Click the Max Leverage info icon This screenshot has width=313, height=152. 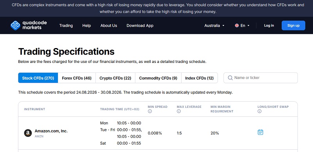point(179,111)
